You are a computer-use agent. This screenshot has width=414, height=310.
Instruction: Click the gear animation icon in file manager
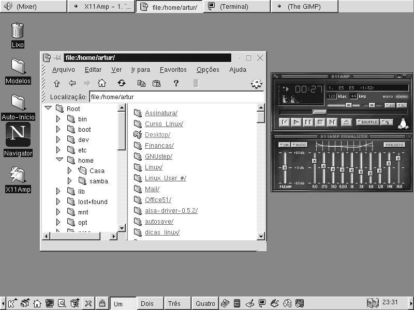tap(257, 84)
